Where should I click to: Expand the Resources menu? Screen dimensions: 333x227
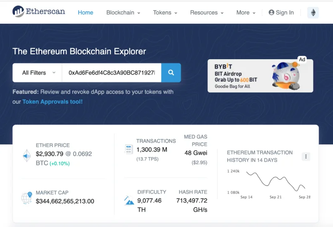pyautogui.click(x=206, y=12)
